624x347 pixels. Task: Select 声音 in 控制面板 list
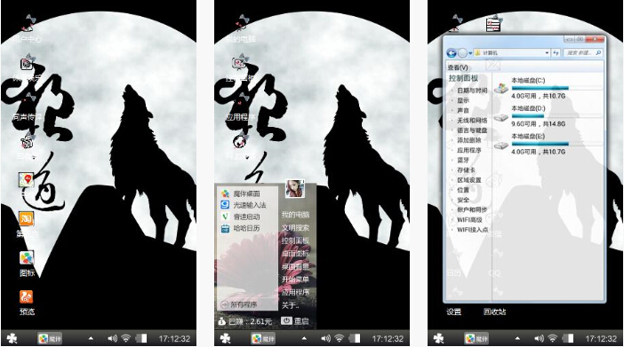point(463,111)
